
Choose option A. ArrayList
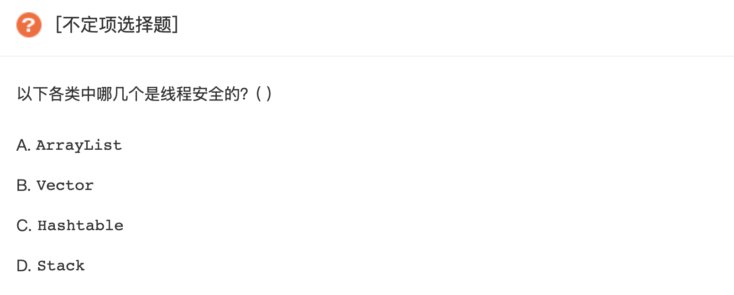point(69,145)
